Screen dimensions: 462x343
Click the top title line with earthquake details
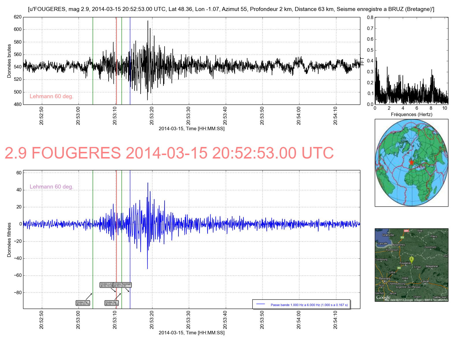231,9
